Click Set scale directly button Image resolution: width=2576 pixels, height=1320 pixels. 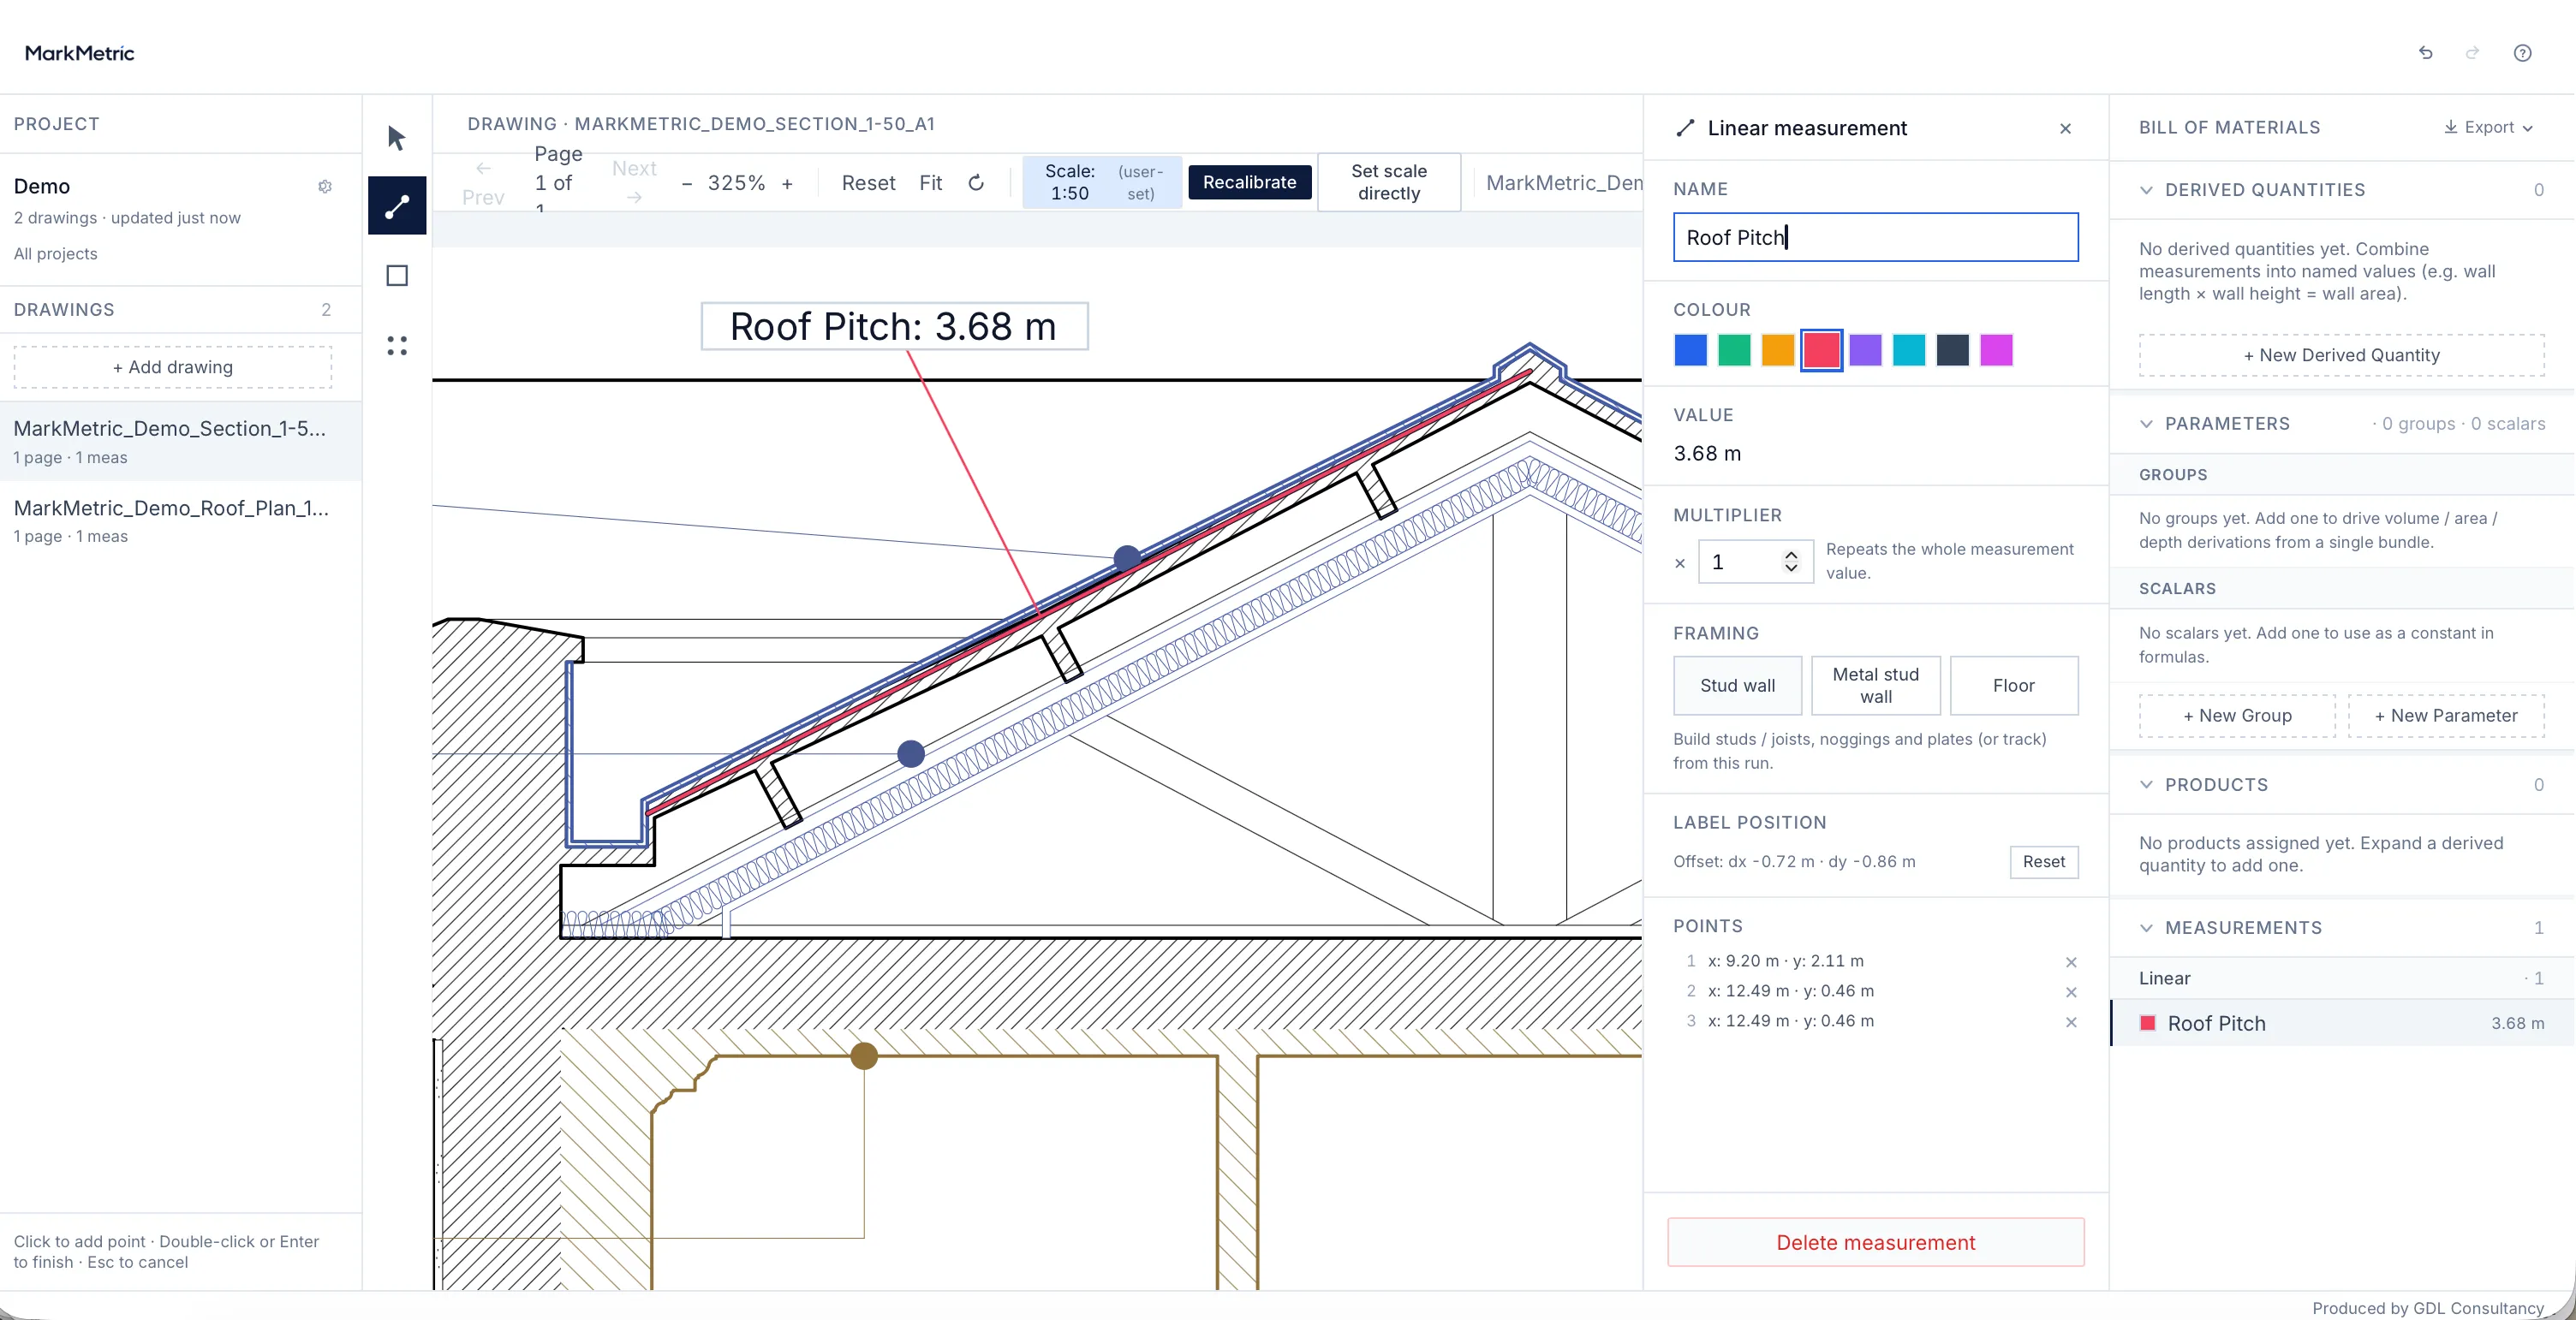pos(1388,183)
